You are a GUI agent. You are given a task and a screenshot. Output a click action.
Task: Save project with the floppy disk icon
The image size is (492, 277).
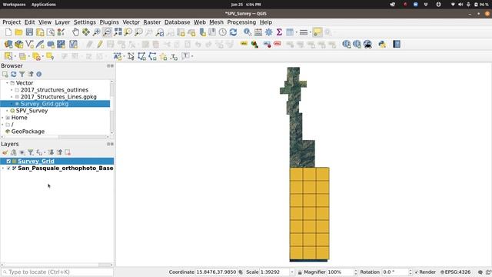(29, 32)
